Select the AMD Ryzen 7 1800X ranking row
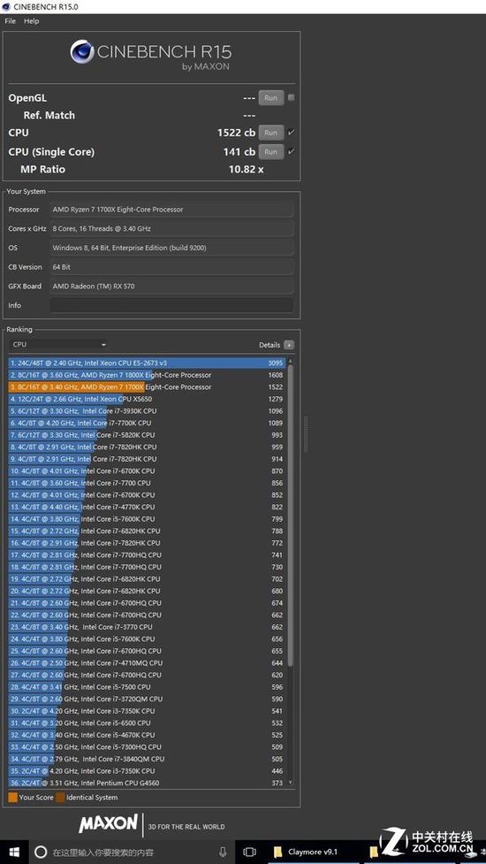This screenshot has height=864, width=486. pos(147,375)
